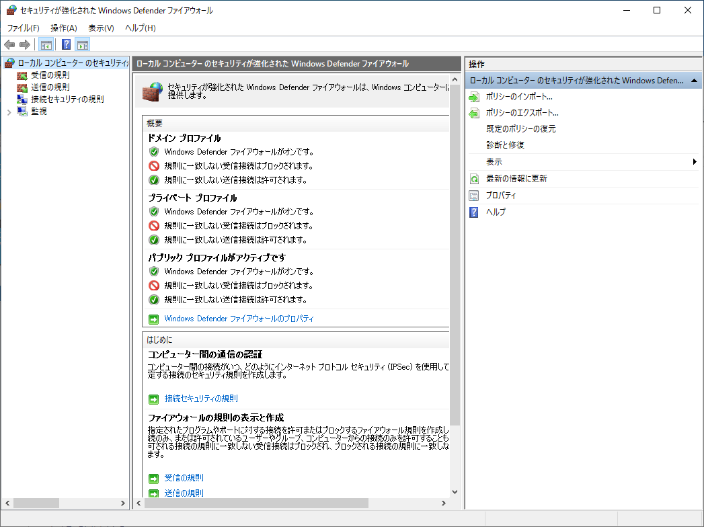Click the Forward arrow toolbar icon
The image size is (704, 527).
tap(25, 44)
